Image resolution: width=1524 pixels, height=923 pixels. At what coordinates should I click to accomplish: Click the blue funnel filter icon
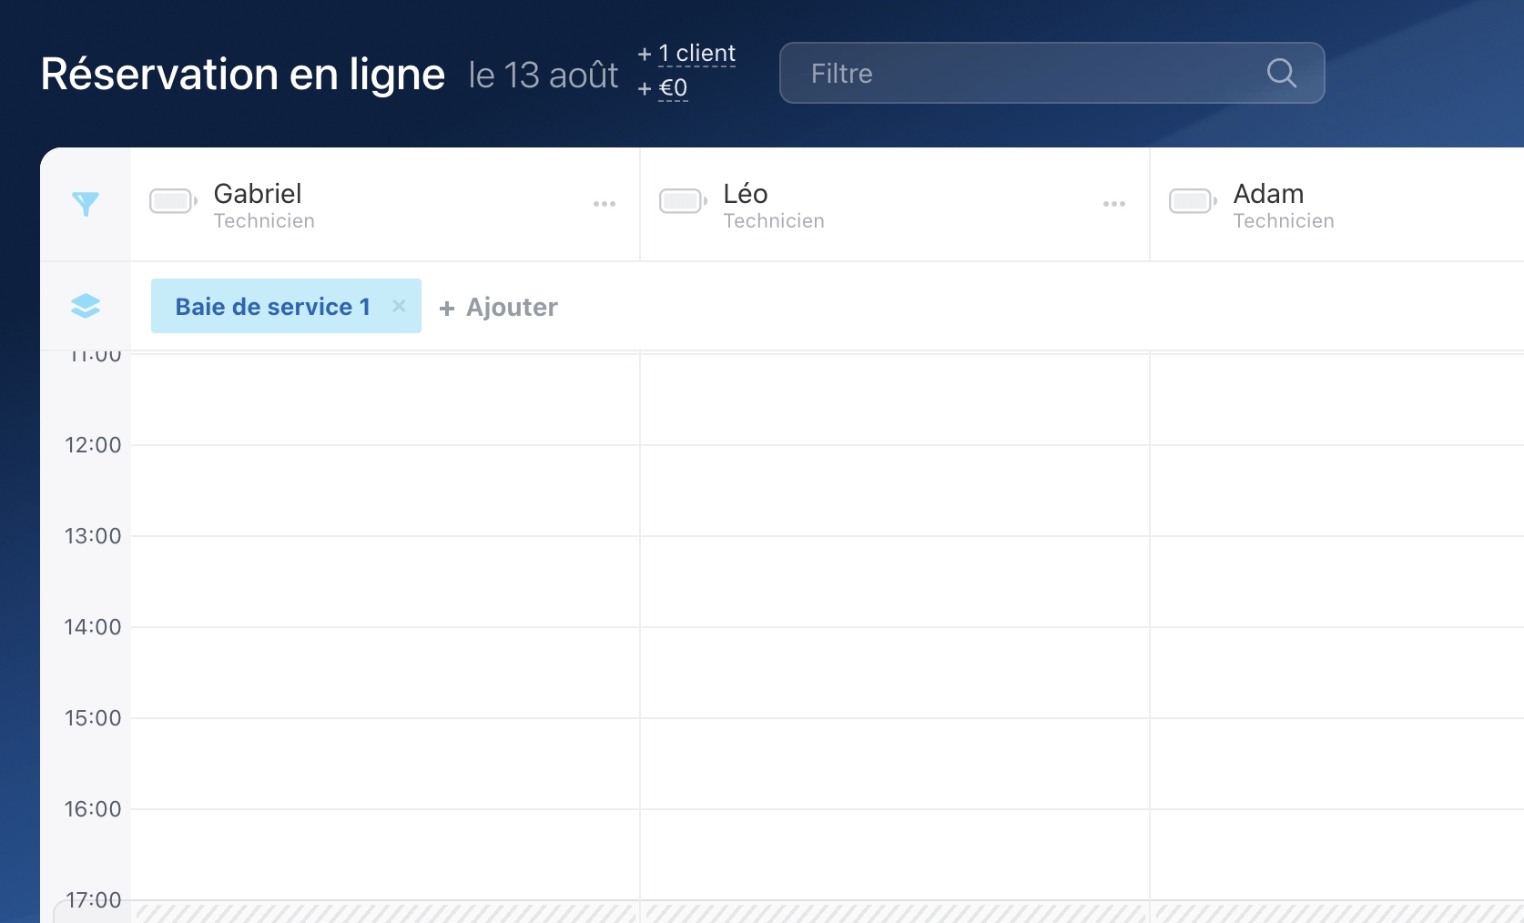point(86,204)
